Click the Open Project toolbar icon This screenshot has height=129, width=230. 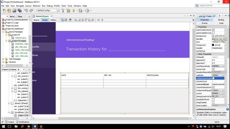(x=14, y=10)
